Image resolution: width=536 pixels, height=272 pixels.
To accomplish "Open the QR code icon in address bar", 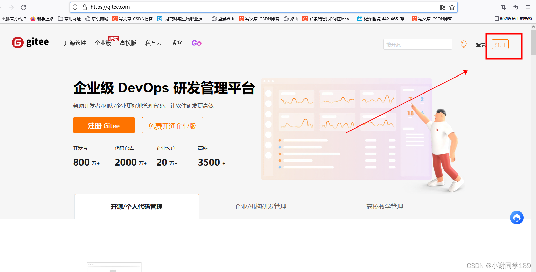I will click(x=443, y=7).
